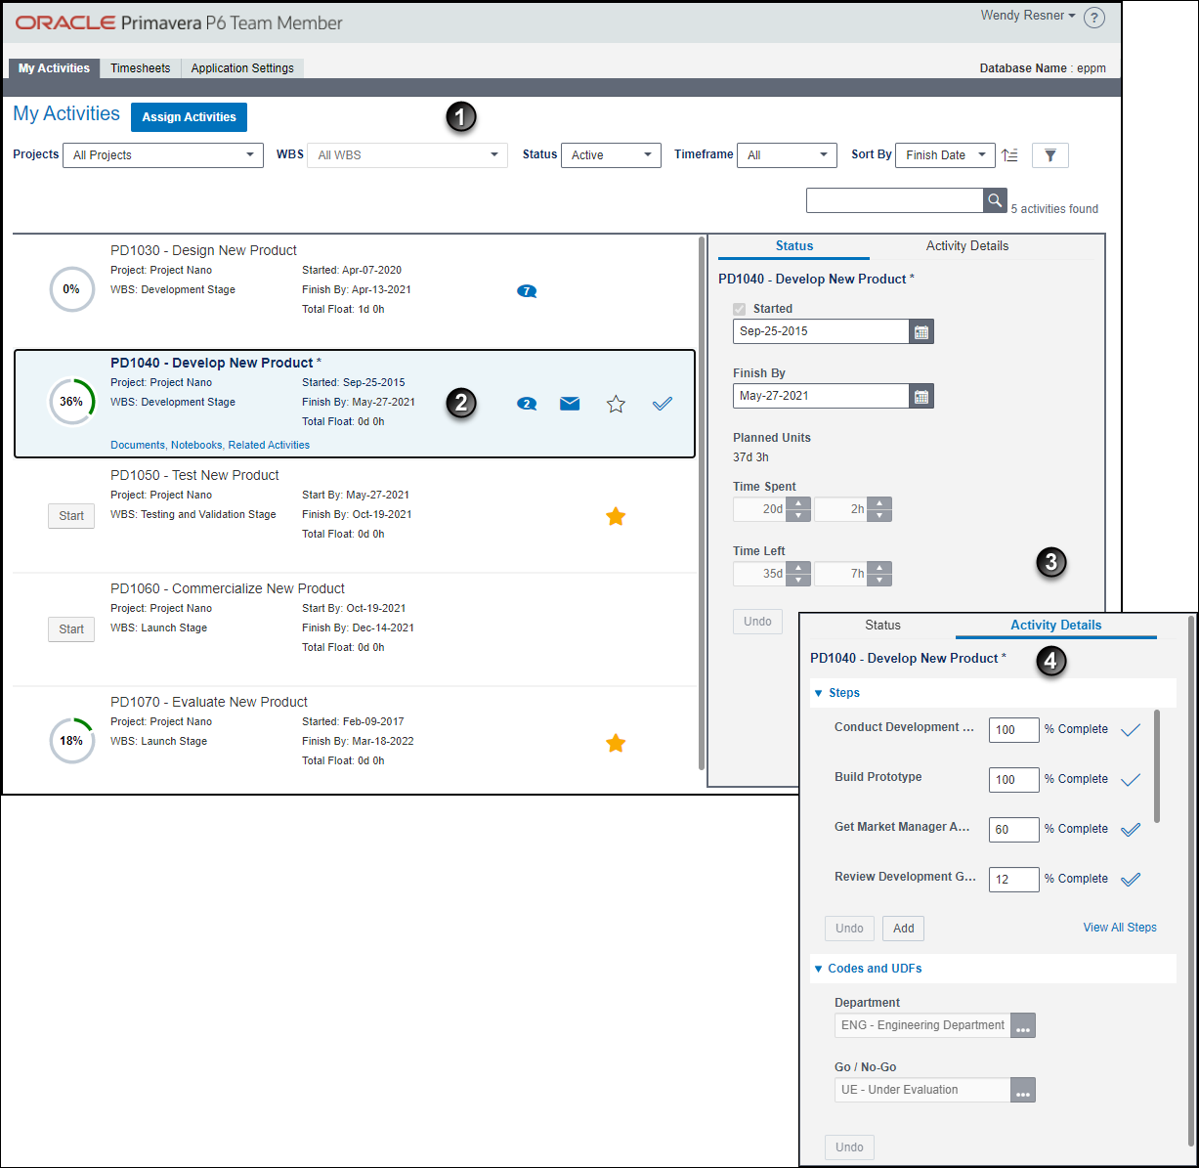The width and height of the screenshot is (1199, 1168).
Task: Open Department code browse ellipsis button
Action: click(x=1023, y=1026)
